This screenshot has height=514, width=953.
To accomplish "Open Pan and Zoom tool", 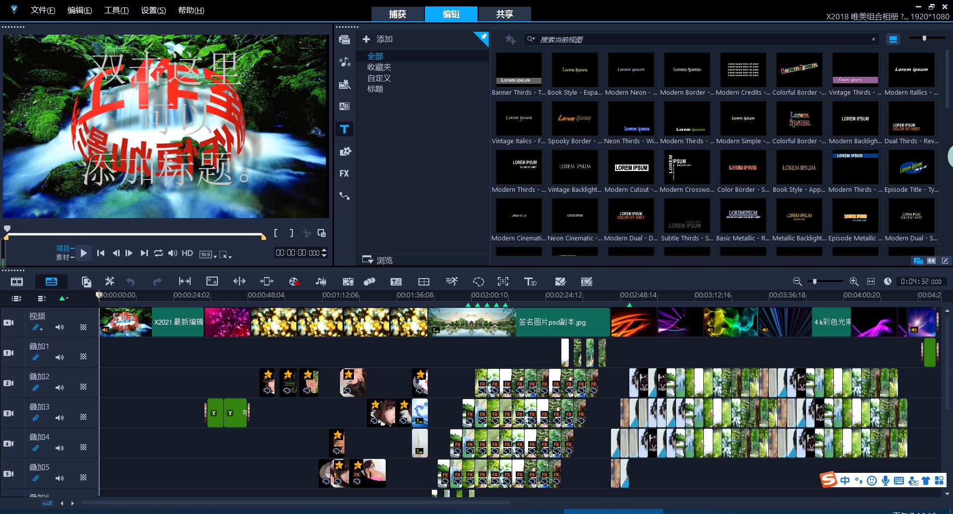I will 503,282.
